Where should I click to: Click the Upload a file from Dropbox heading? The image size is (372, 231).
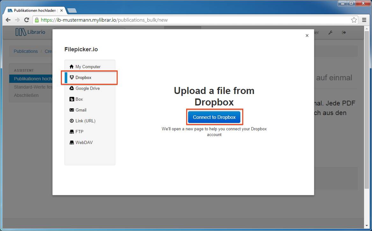214,96
